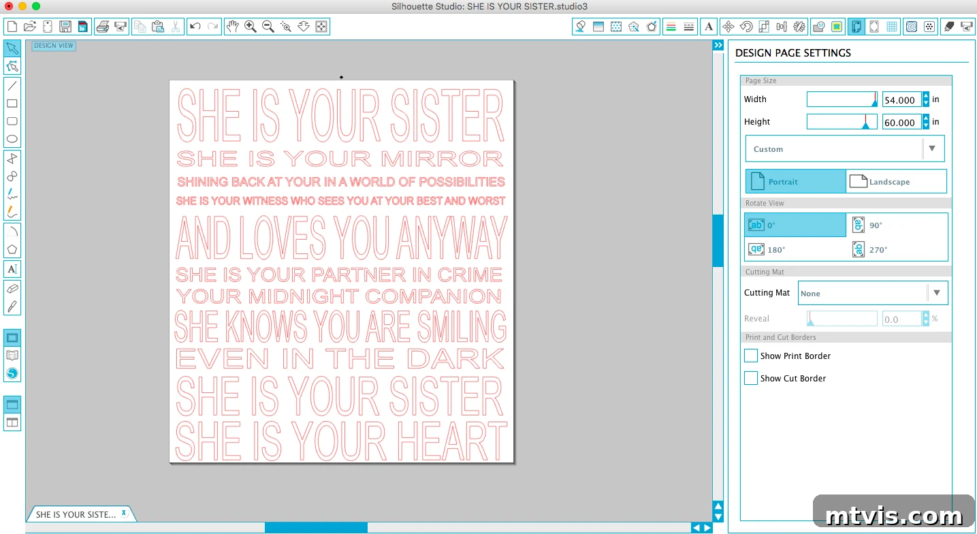Select the Eraser tool
977x534 pixels.
[x=12, y=289]
